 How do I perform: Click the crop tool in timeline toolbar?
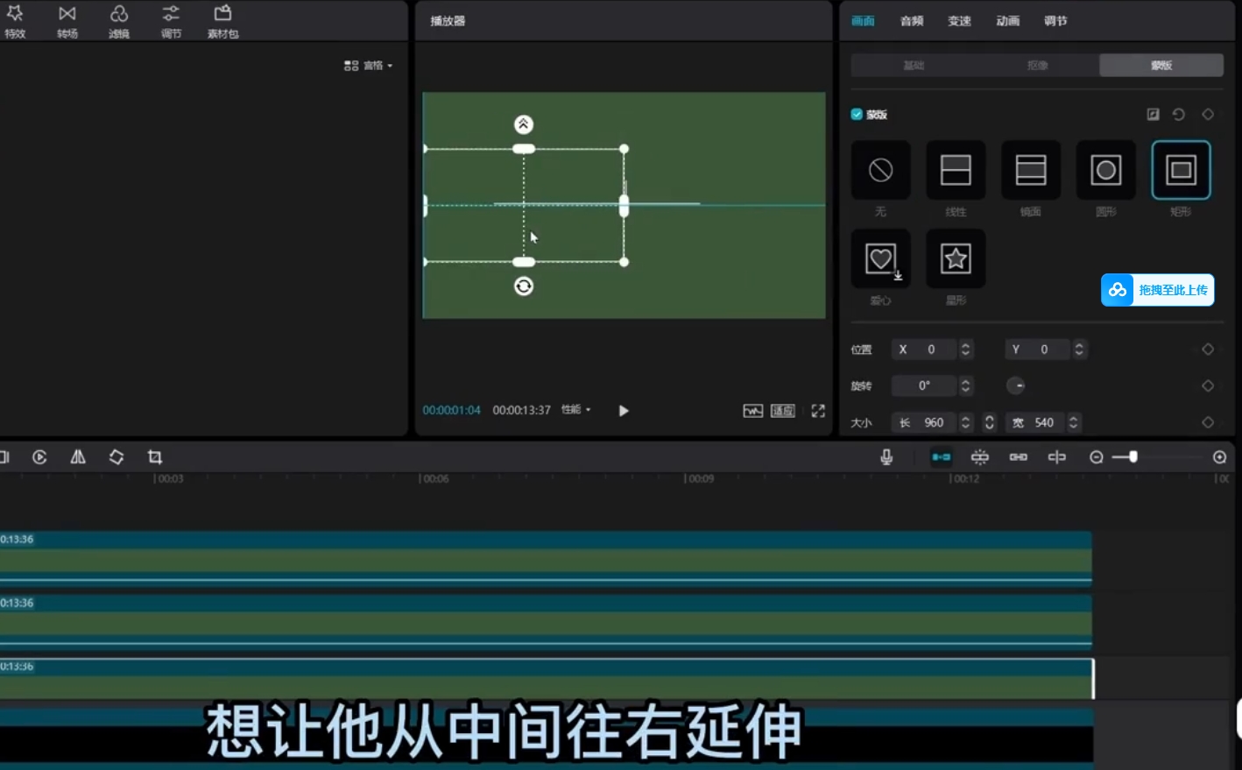coord(155,457)
